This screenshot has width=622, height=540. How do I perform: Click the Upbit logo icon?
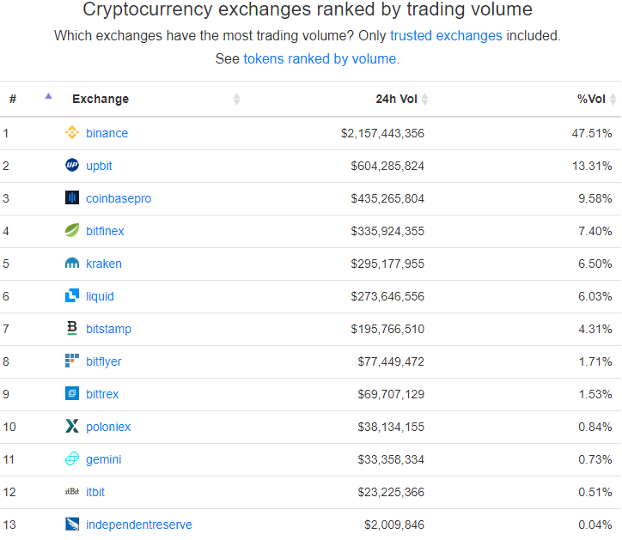point(72,166)
